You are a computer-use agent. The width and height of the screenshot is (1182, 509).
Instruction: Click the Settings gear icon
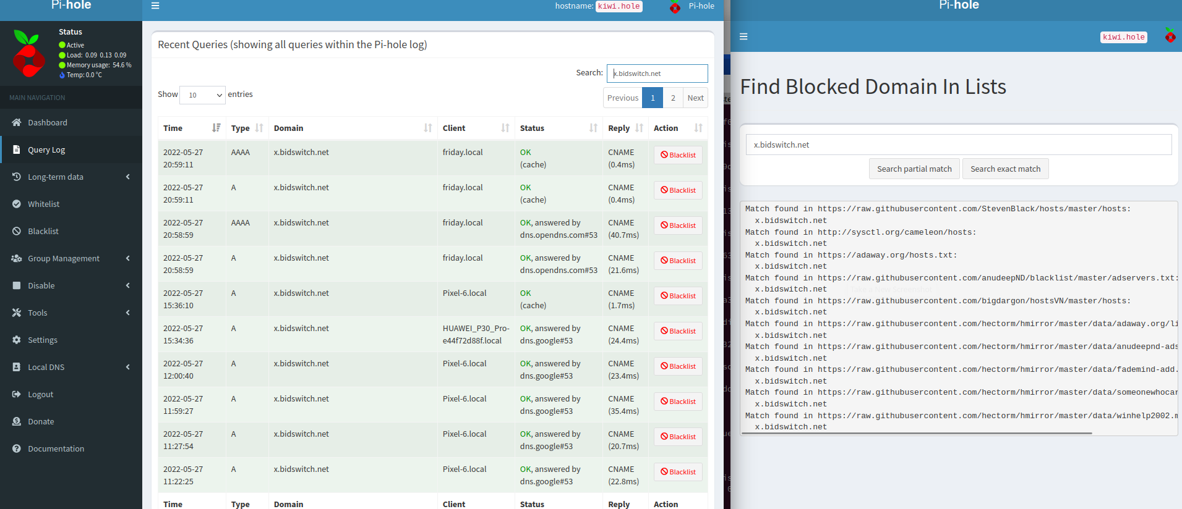pos(17,340)
